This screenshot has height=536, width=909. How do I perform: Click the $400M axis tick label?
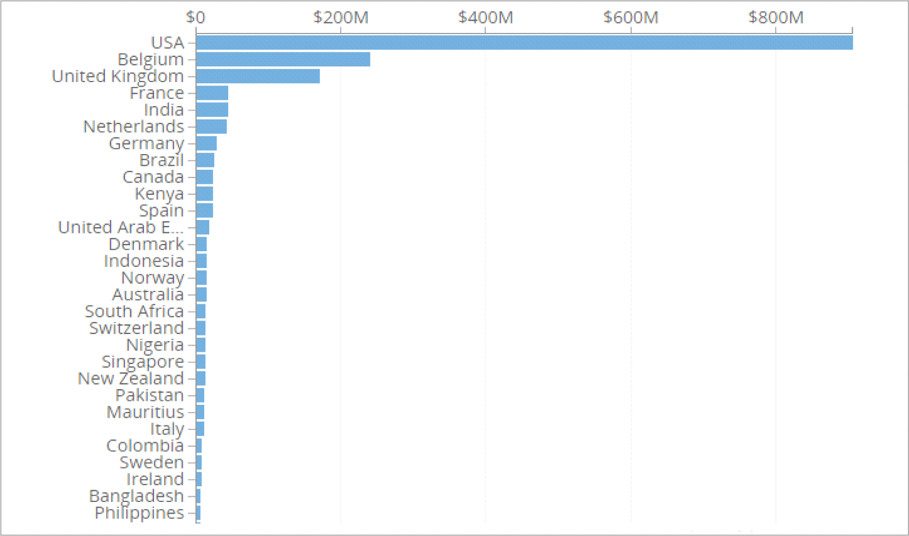(x=485, y=17)
